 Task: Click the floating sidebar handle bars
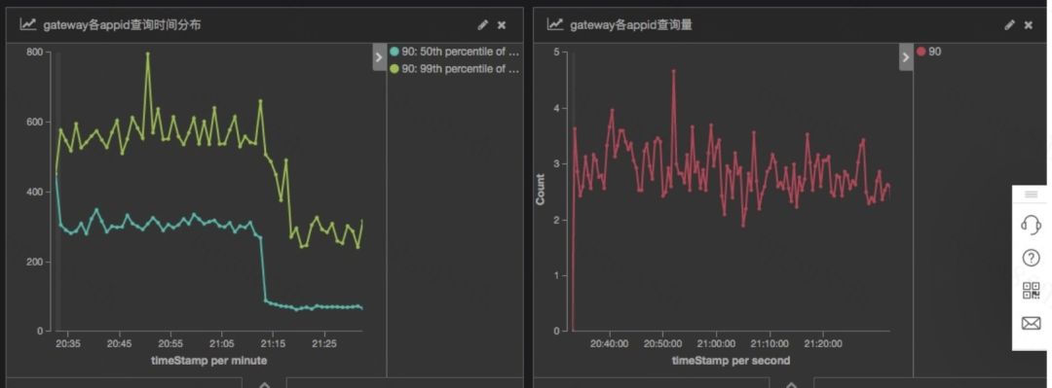click(1031, 194)
